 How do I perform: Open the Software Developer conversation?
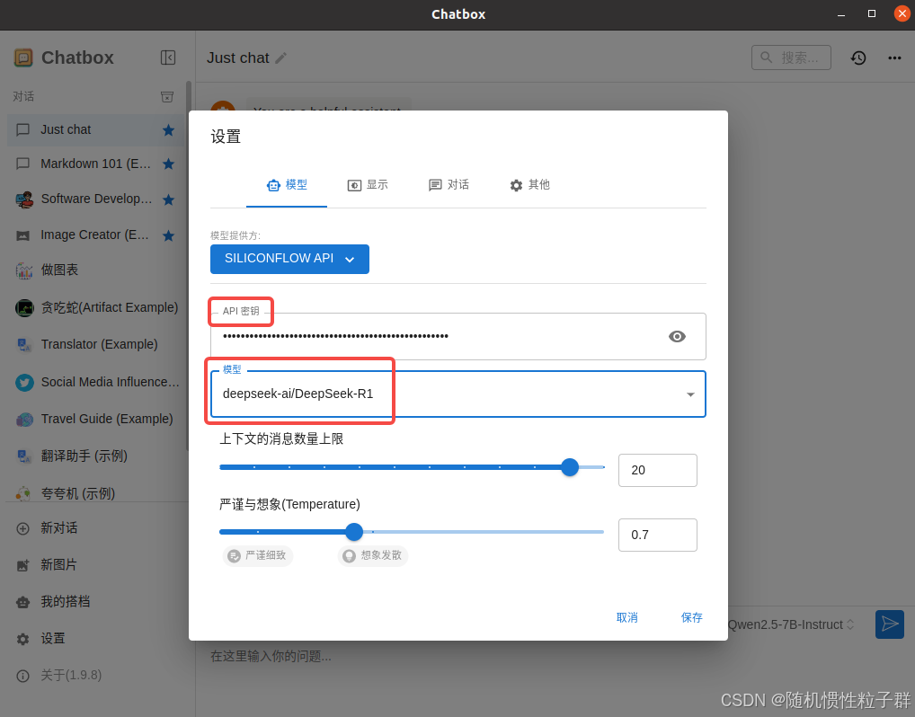(x=96, y=199)
